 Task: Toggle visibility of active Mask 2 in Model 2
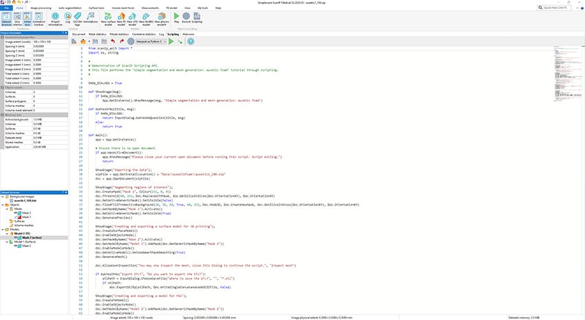(x=17, y=237)
